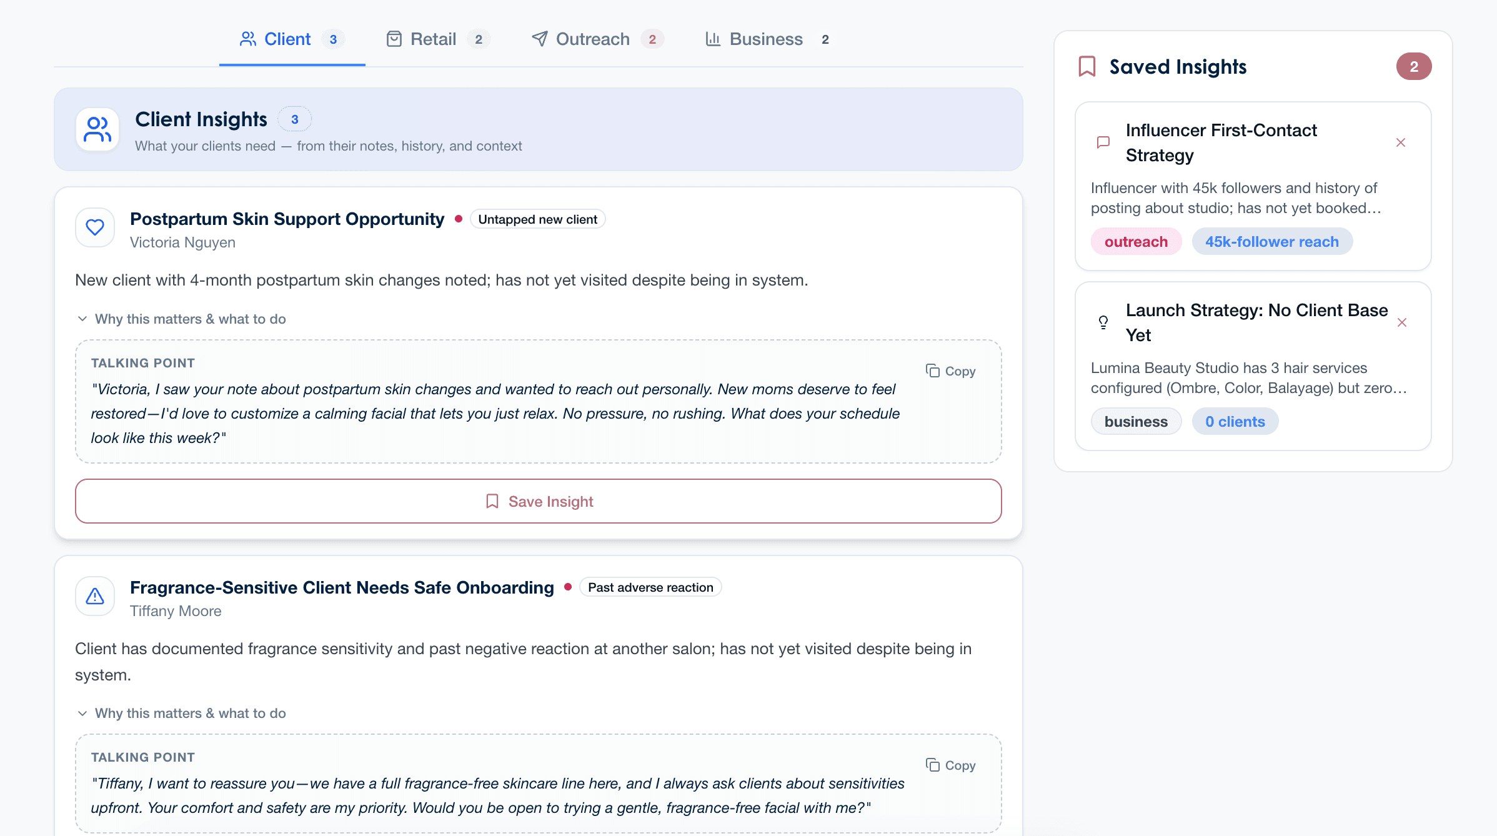This screenshot has width=1497, height=836.
Task: Click 'Influencer with 45k followers' summary text
Action: tap(1236, 198)
